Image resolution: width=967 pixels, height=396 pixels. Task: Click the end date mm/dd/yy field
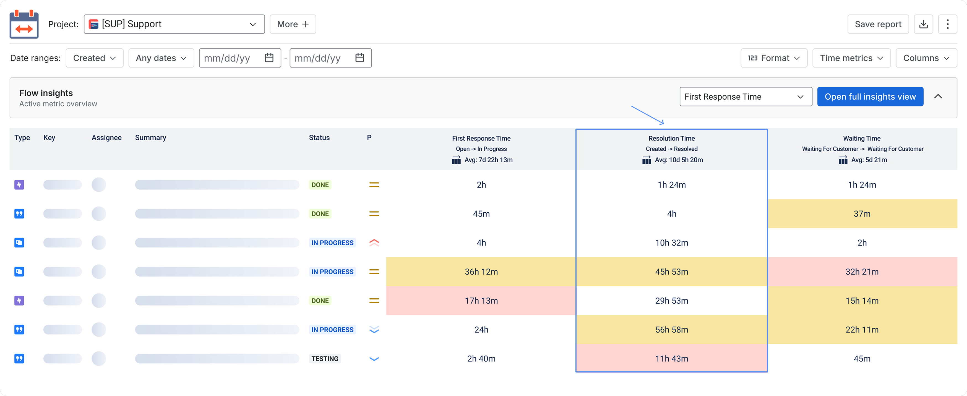coord(330,58)
